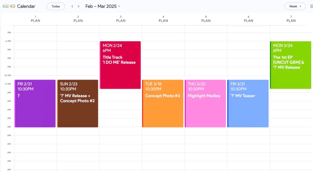Click the Kiii Kiii Calendar logo

[x=19, y=6]
